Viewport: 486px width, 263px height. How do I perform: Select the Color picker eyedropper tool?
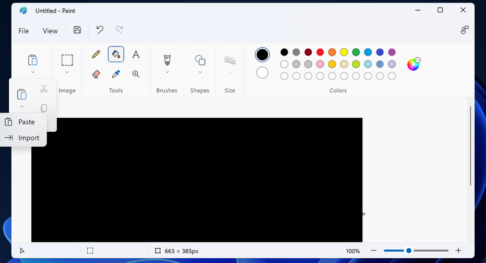click(x=116, y=74)
